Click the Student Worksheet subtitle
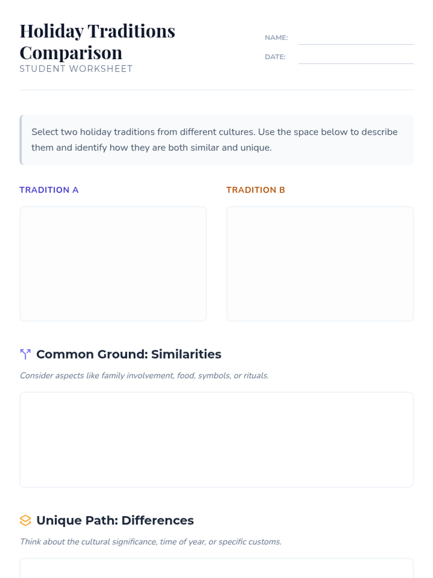Image resolution: width=433 pixels, height=578 pixels. click(x=76, y=69)
